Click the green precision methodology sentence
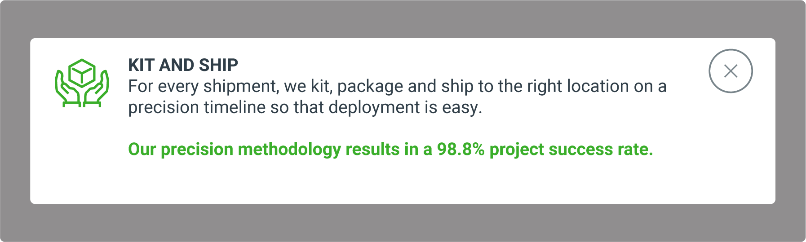 click(390, 150)
